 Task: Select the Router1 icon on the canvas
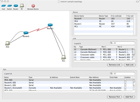point(50,25)
